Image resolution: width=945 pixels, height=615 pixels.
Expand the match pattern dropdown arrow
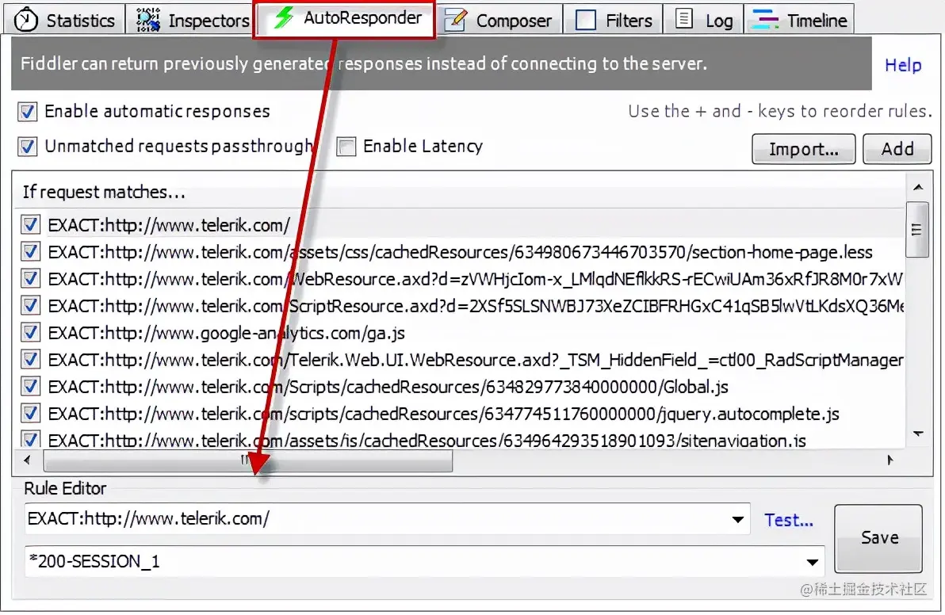(737, 519)
